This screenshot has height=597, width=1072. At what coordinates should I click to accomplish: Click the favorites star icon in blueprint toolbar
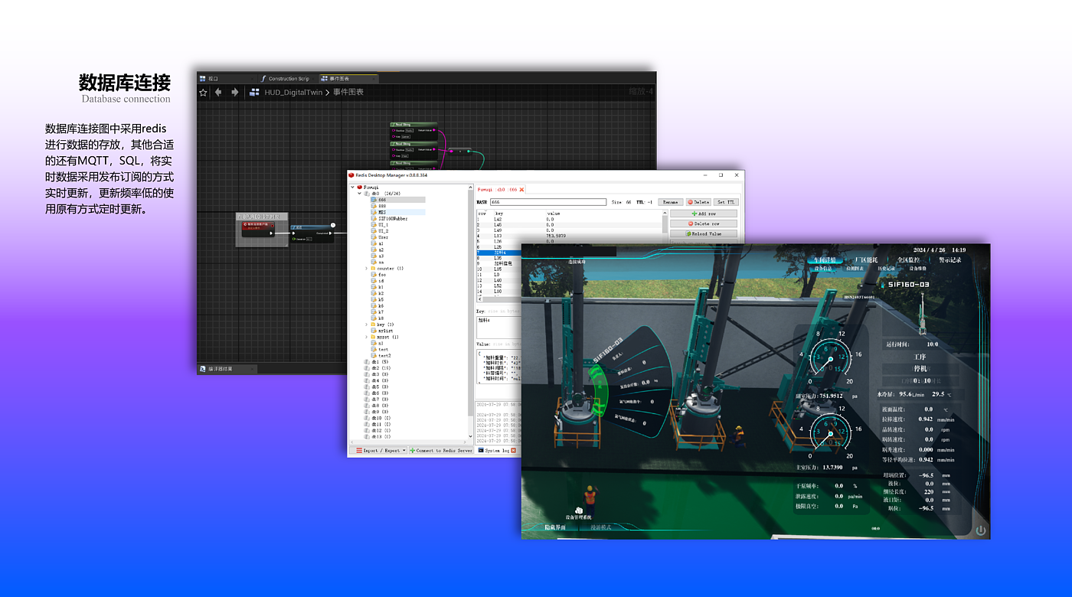point(203,93)
